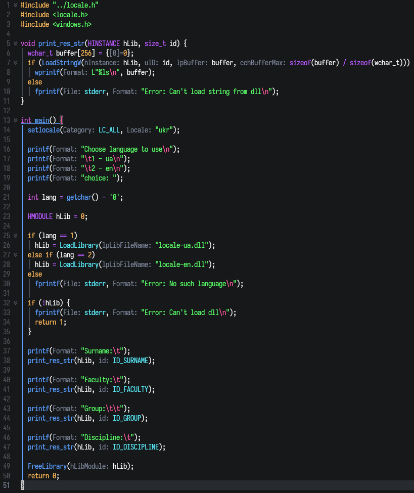Viewport: 414px width, 493px height.
Task: Click the ID_FACULTY constant
Action: [130, 389]
